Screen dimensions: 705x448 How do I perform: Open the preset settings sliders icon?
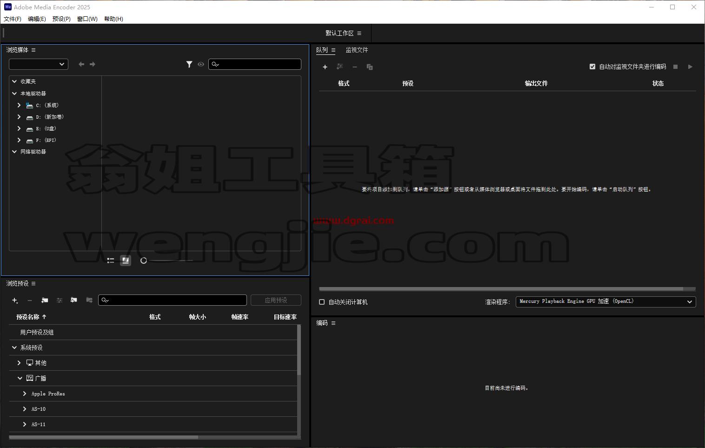point(60,301)
